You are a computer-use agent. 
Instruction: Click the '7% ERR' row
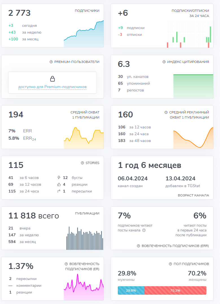(x=20, y=131)
